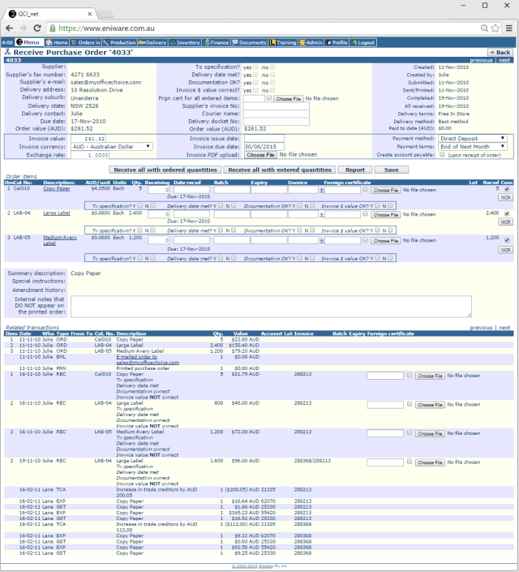
Task: Click Choose File beside Frgn cert for all items
Action: point(289,99)
